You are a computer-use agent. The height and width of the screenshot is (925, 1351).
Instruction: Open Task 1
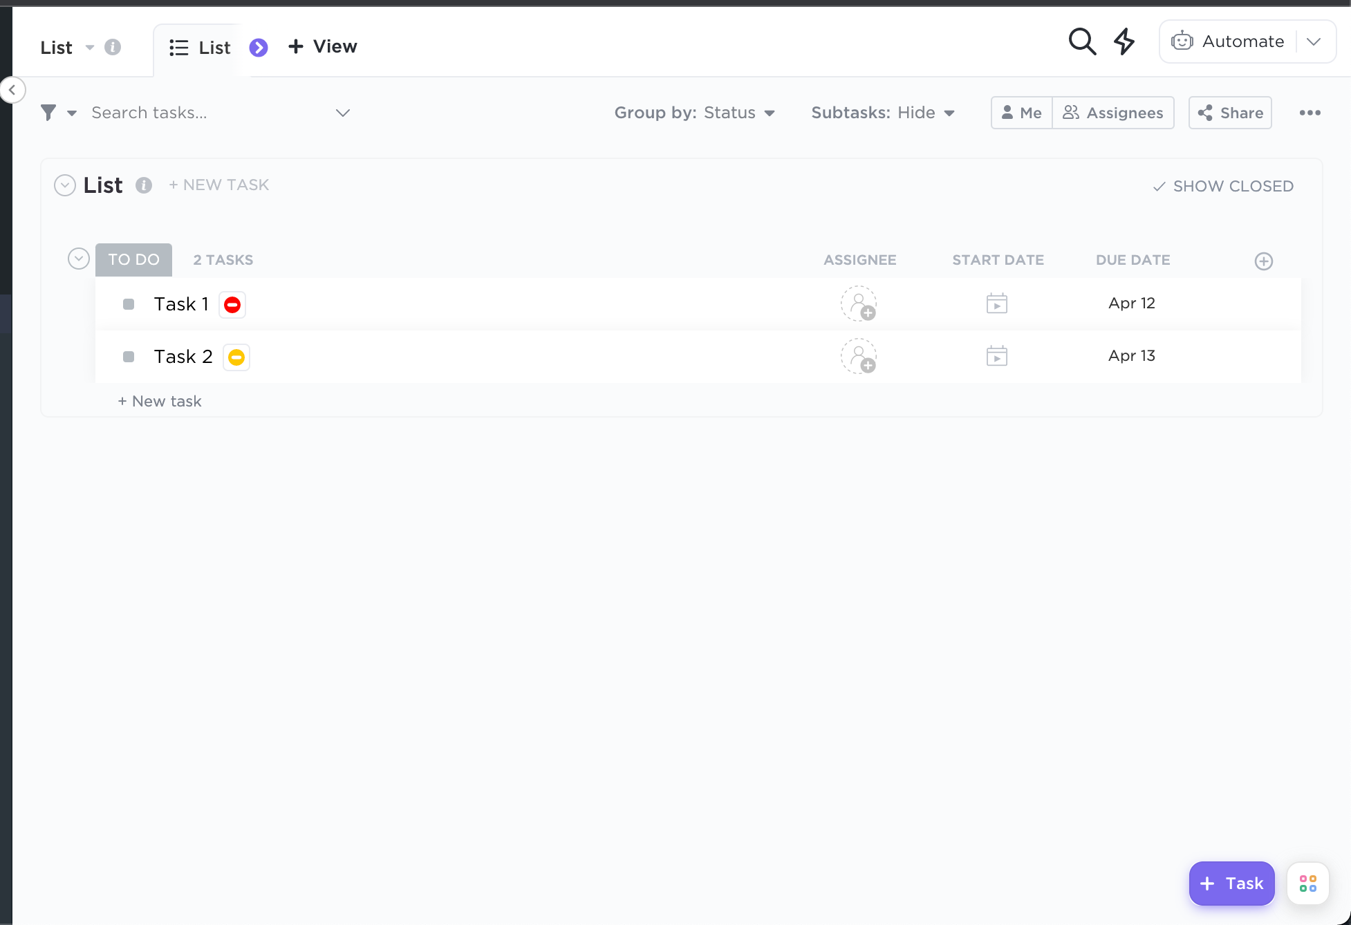tap(181, 304)
